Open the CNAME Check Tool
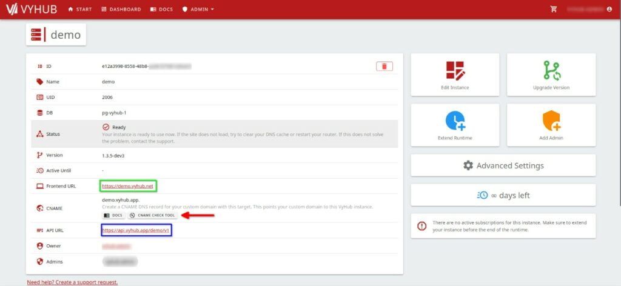The width and height of the screenshot is (621, 286). click(x=152, y=215)
